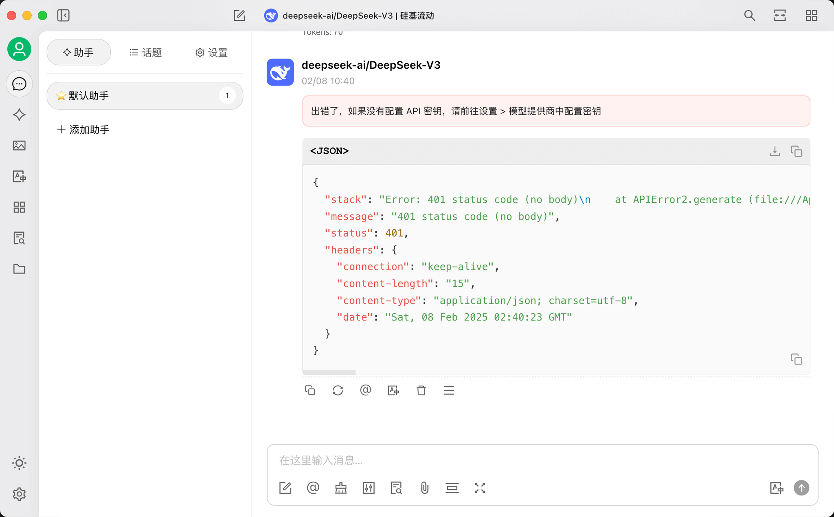
Task: Create a new topic from title bar
Action: [x=239, y=15]
